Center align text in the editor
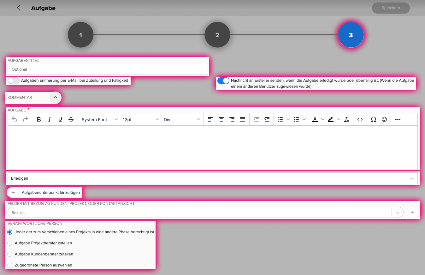This screenshot has height=275, width=425. click(x=221, y=119)
